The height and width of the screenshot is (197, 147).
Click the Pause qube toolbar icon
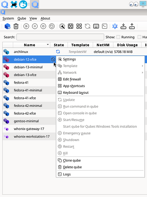click(x=35, y=26)
